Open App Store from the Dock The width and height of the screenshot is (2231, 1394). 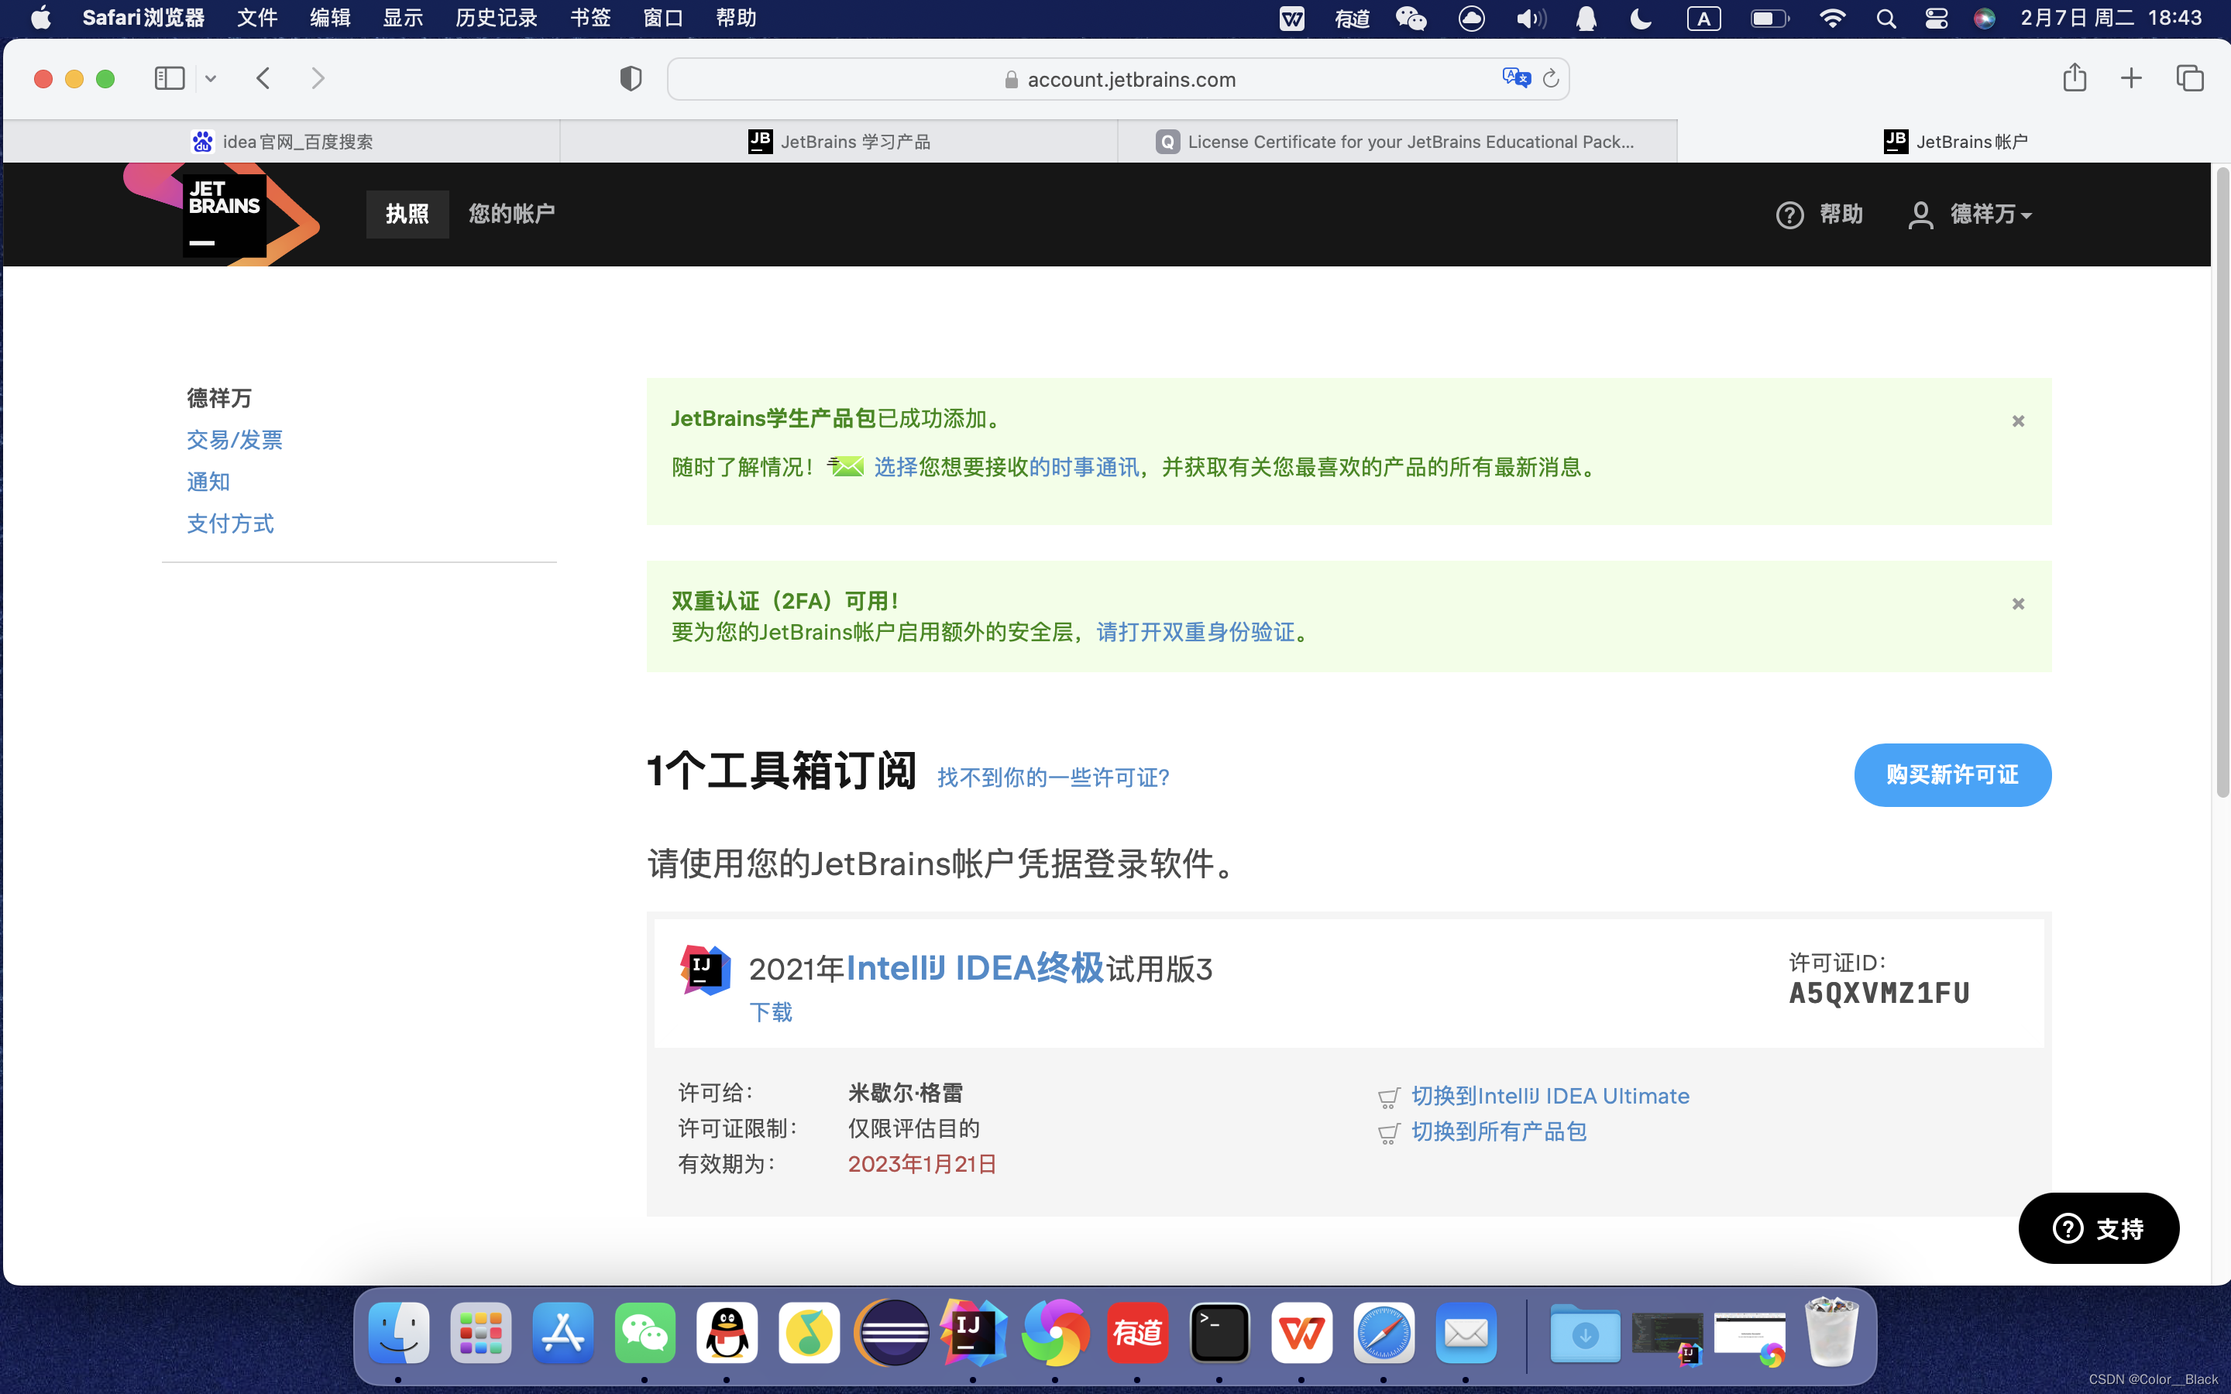pos(562,1332)
